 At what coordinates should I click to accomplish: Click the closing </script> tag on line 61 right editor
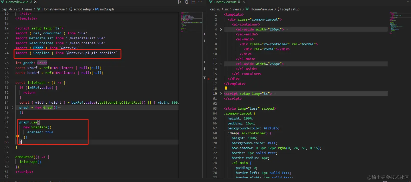pos(233,99)
